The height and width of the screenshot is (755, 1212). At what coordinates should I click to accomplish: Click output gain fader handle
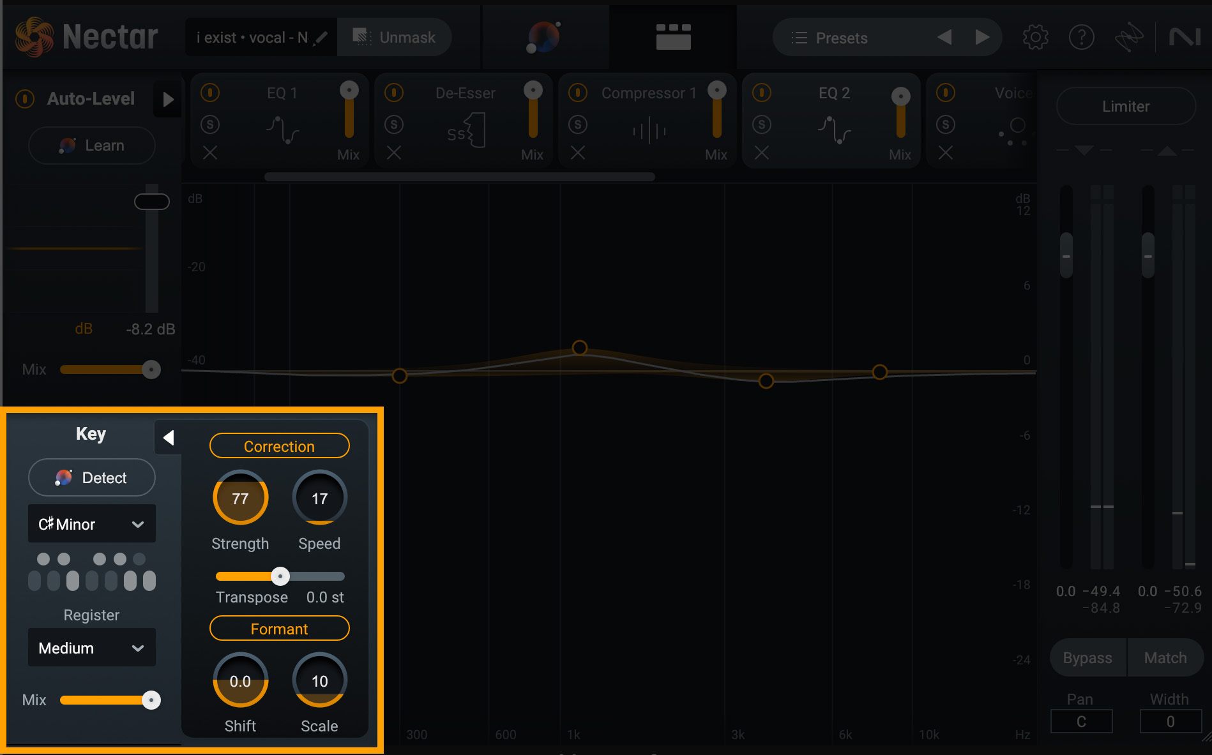coord(1148,255)
